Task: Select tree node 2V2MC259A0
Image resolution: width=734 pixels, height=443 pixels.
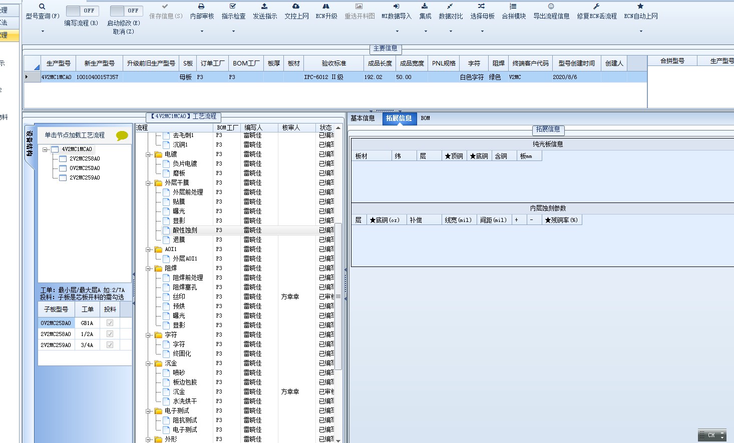Action: (x=85, y=178)
